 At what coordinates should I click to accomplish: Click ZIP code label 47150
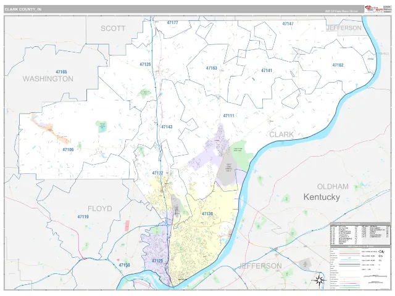(x=125, y=265)
